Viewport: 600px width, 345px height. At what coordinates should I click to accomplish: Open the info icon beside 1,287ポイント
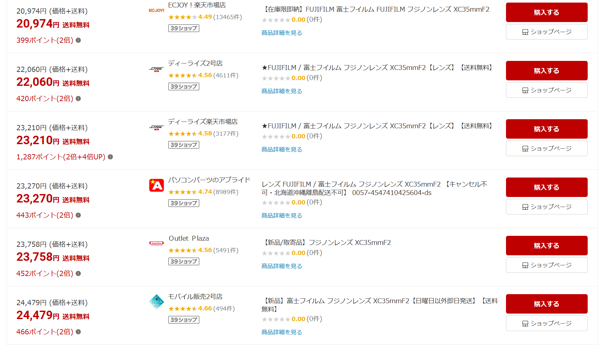110,157
